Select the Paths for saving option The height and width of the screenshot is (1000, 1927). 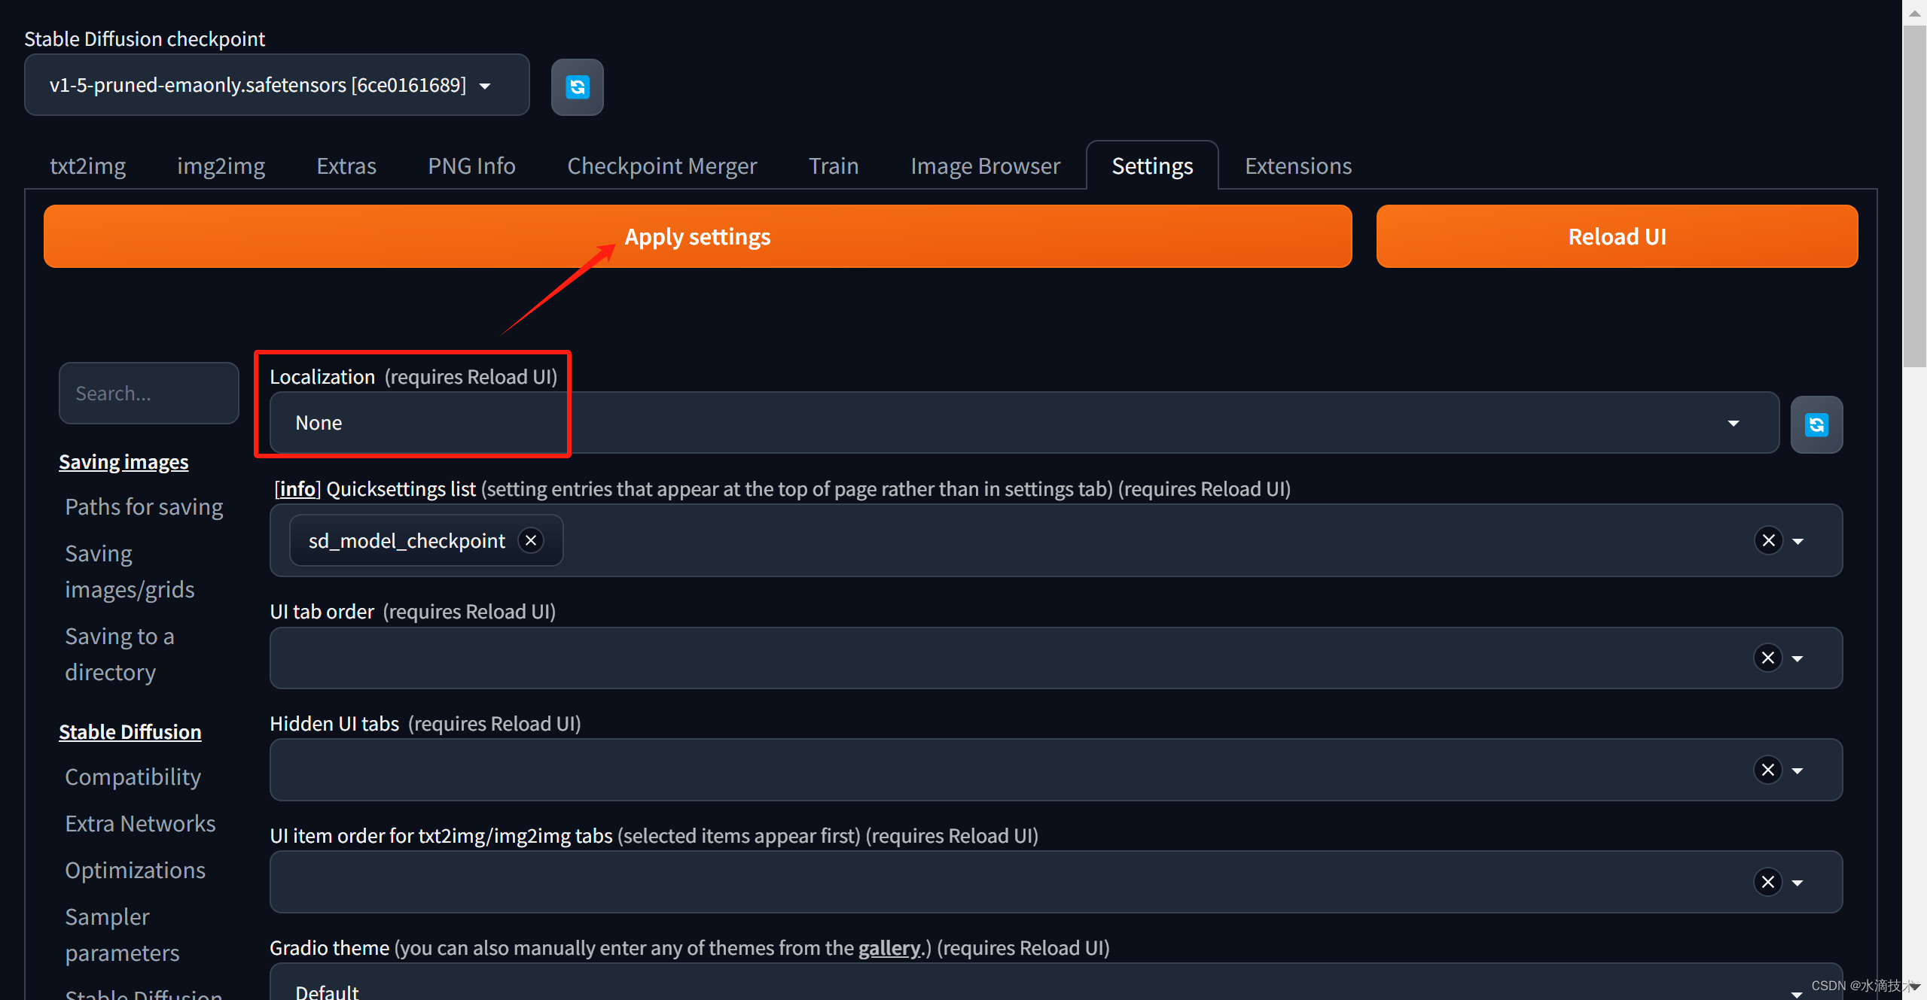(x=143, y=507)
